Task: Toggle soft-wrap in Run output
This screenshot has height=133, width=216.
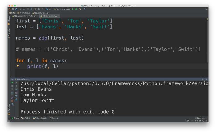Action: 16,89
